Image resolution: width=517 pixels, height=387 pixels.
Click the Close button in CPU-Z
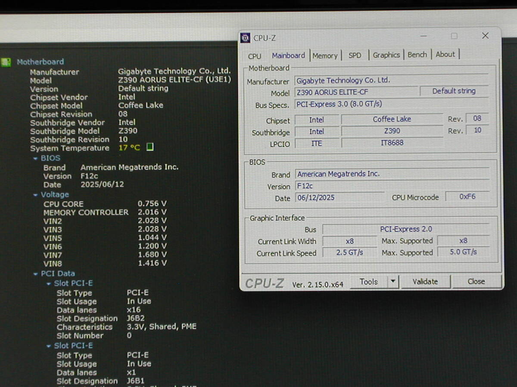(x=476, y=281)
